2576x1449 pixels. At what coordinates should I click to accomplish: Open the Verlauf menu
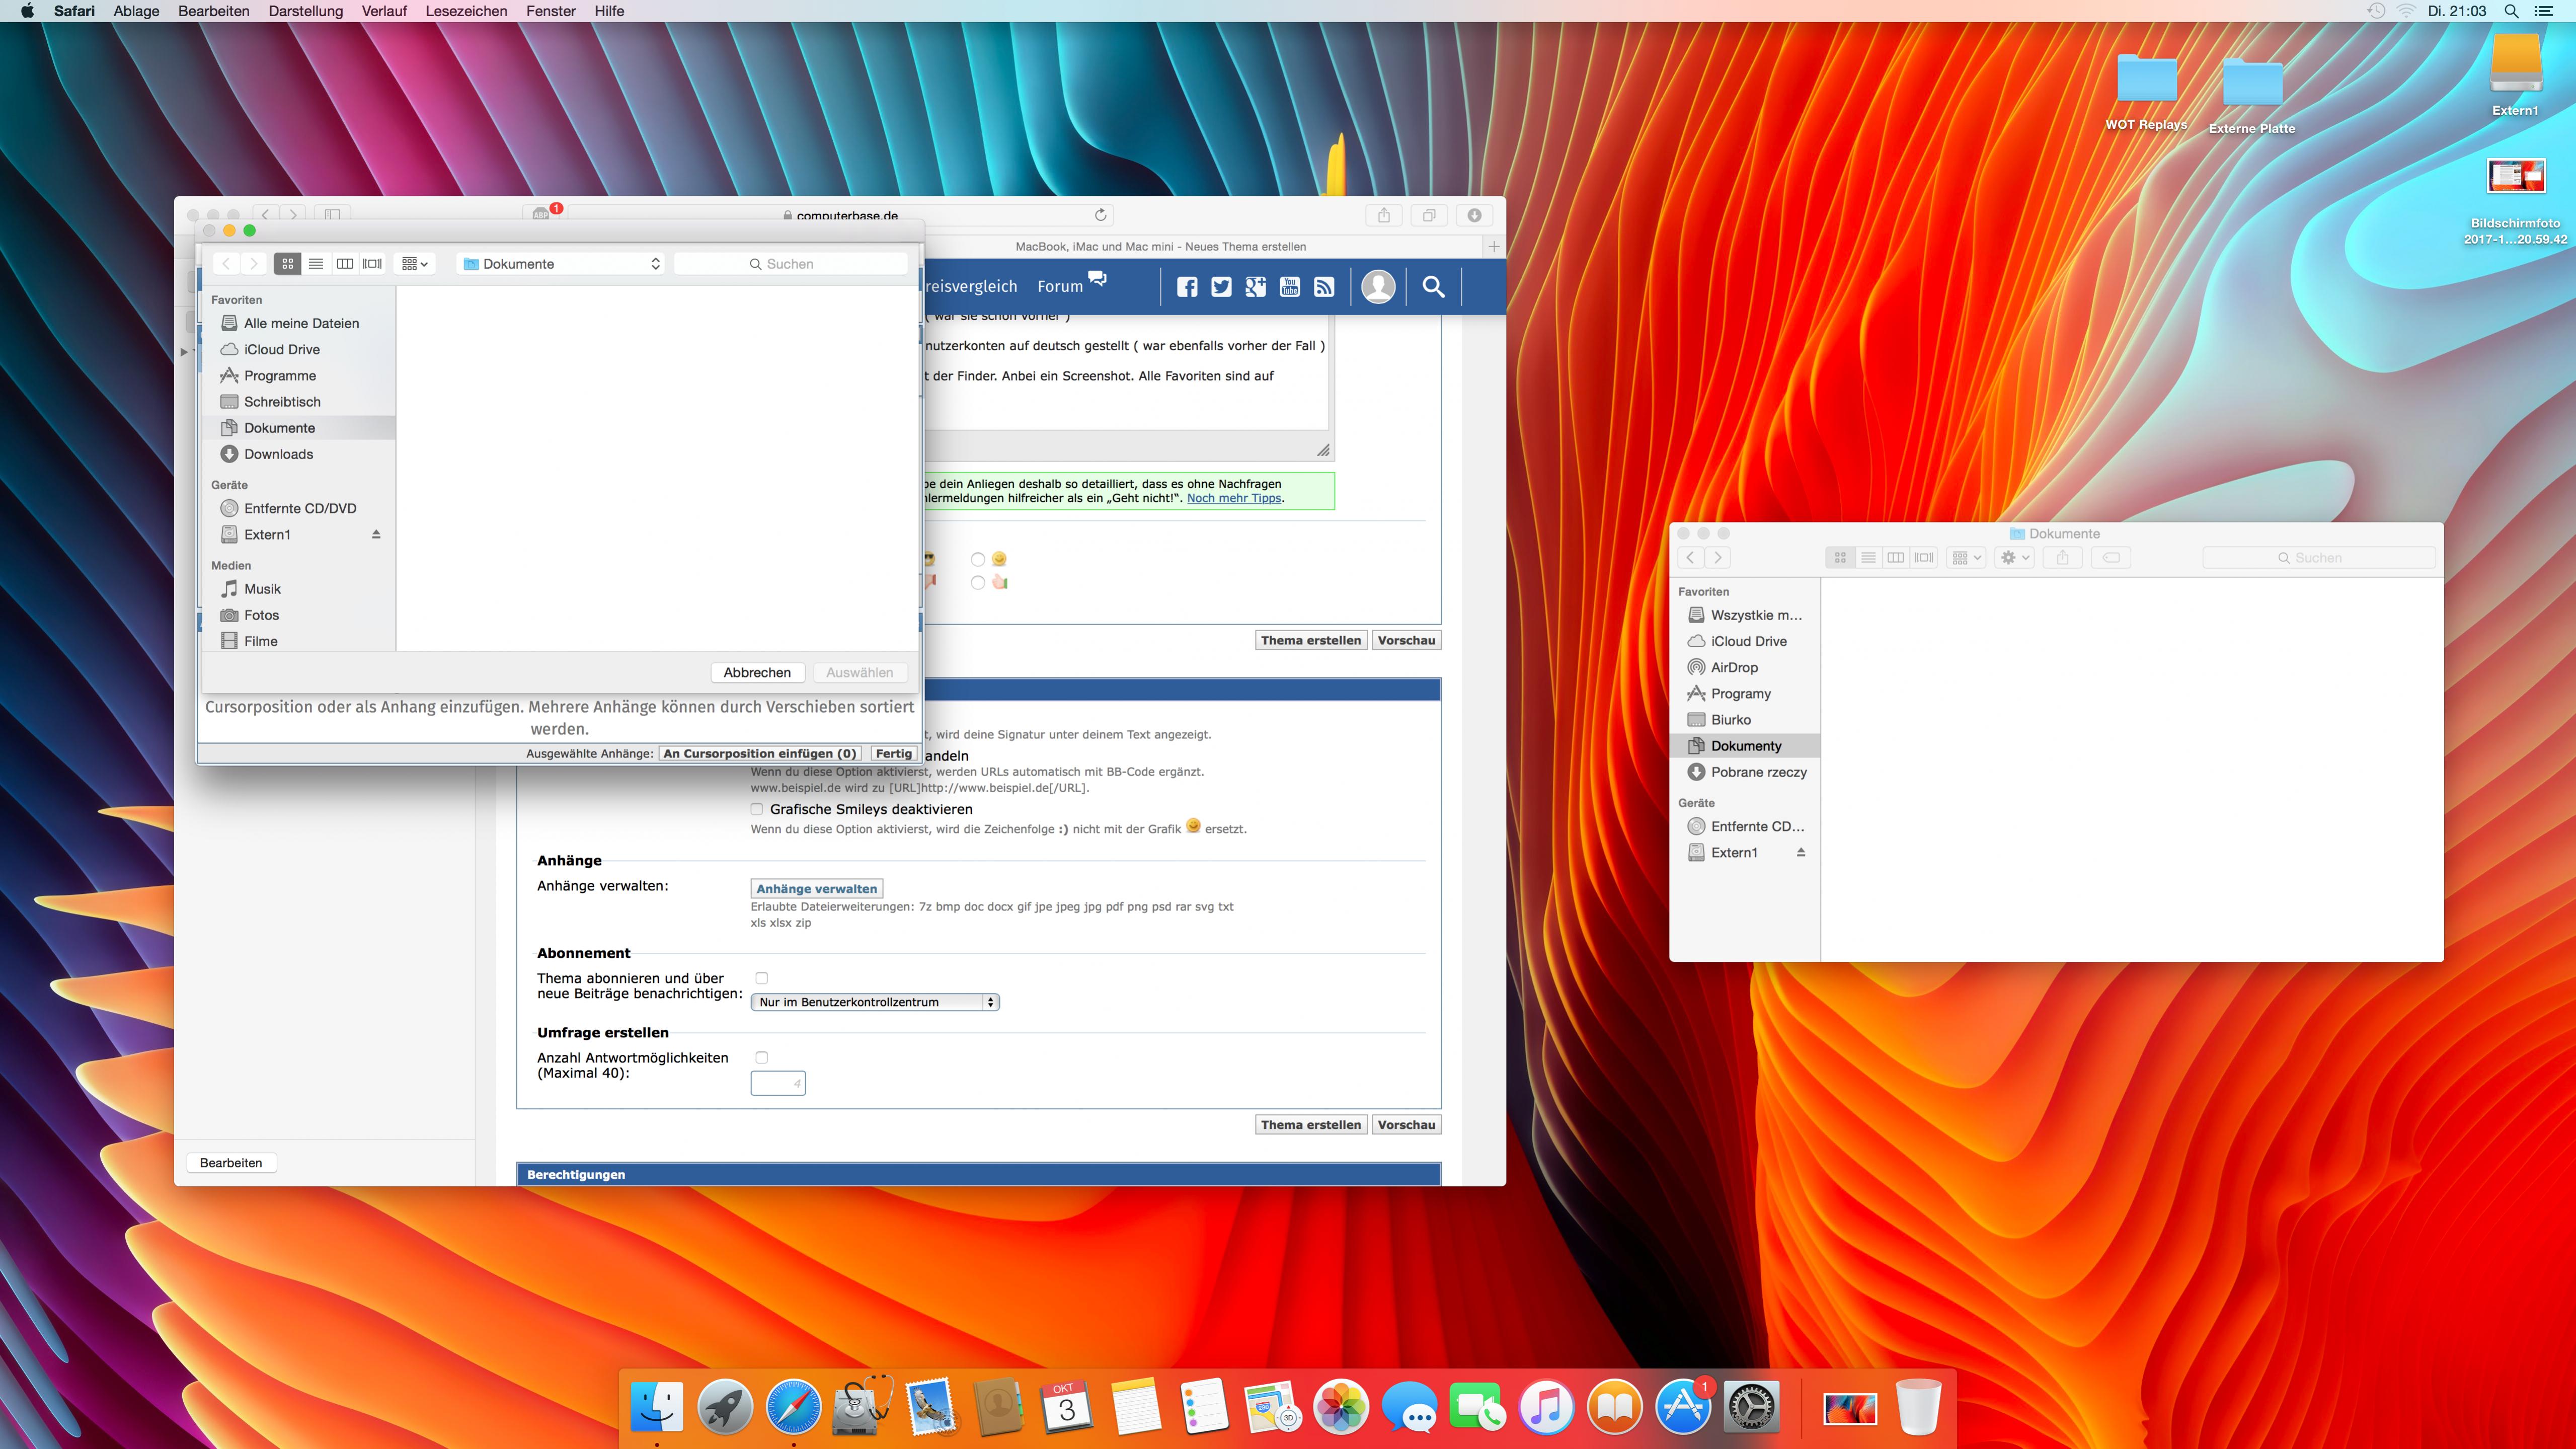coord(384,11)
